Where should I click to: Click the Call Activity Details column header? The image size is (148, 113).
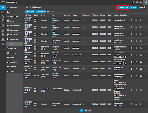(x=120, y=15)
